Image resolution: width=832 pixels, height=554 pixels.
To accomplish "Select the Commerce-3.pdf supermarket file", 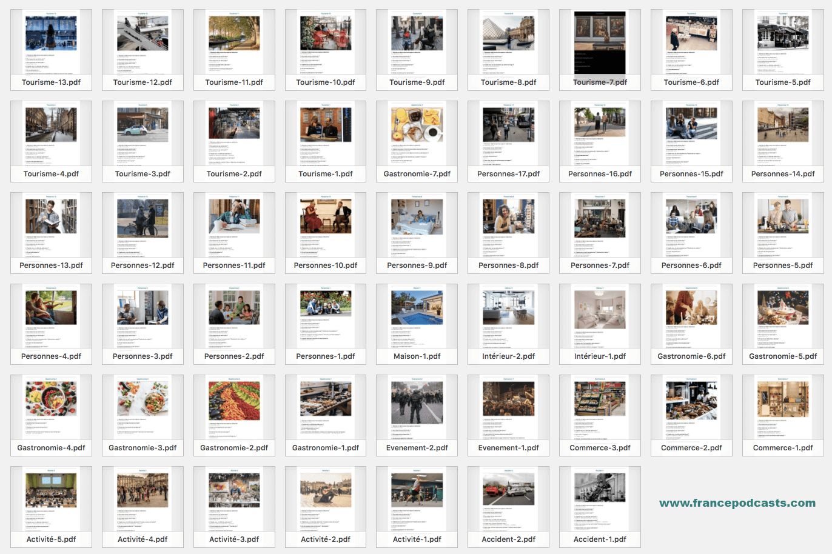I will [x=600, y=408].
